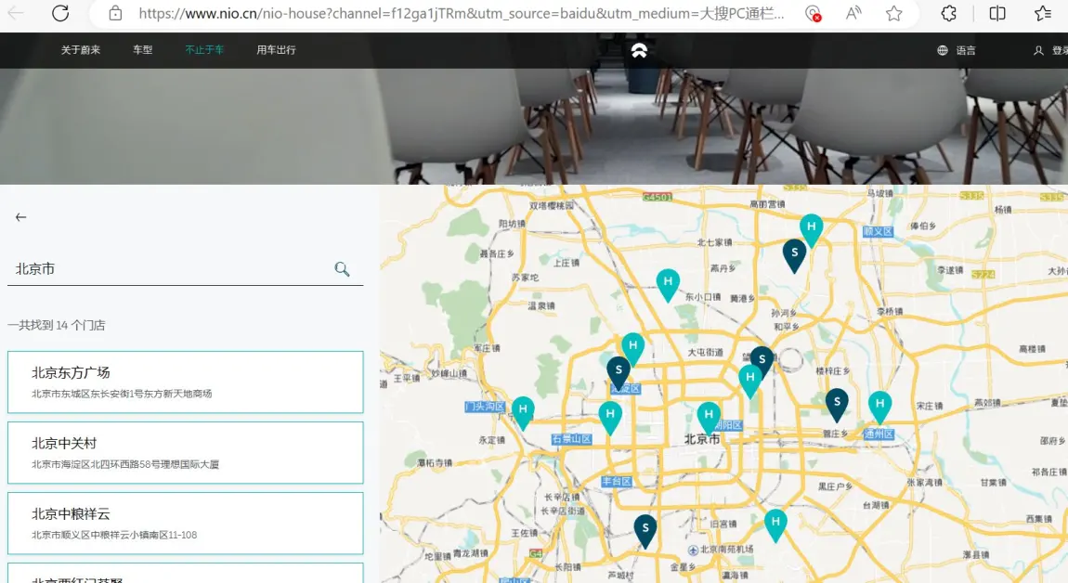Click address text 北京市顺义区中粮祥云小镇南区11-108

[114, 536]
